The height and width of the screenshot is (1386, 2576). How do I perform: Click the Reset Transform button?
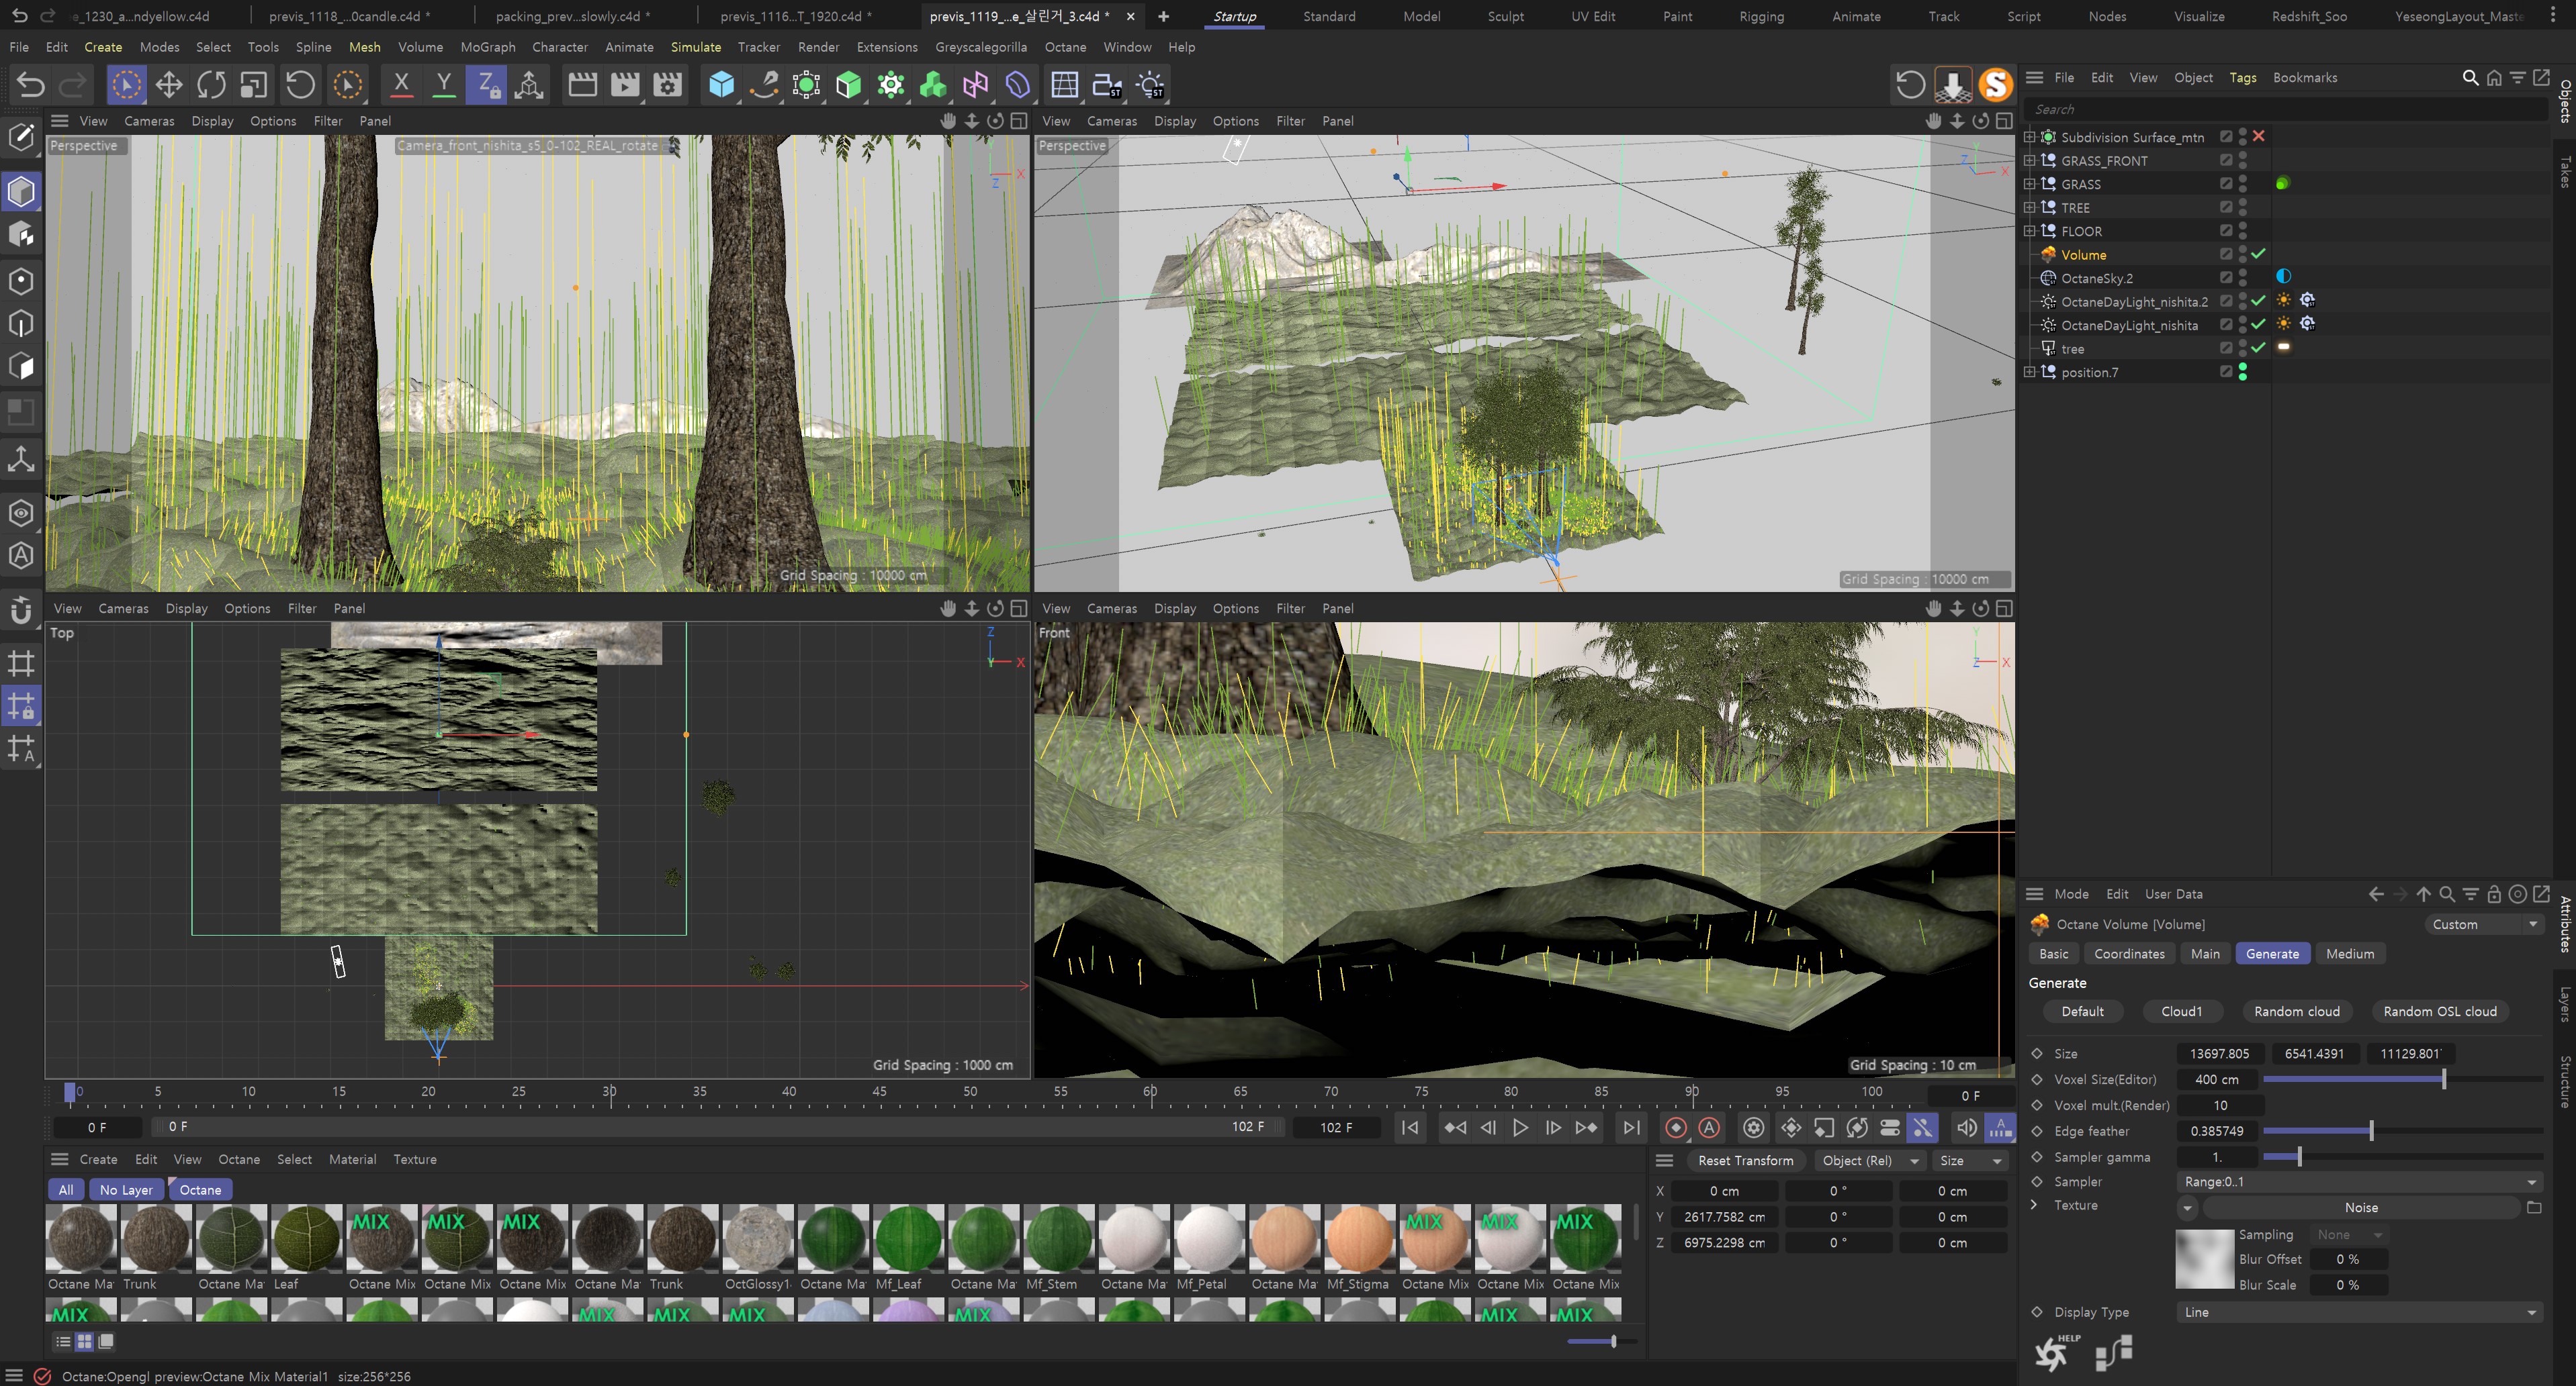tap(1745, 1160)
